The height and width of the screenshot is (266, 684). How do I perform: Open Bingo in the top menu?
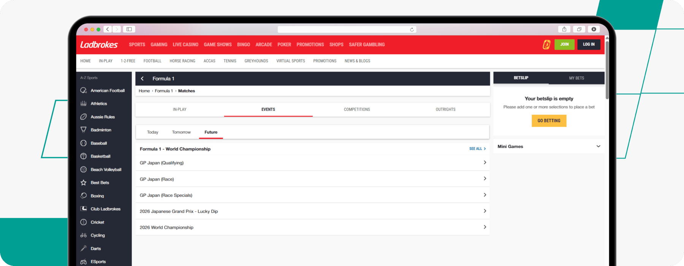pyautogui.click(x=244, y=45)
